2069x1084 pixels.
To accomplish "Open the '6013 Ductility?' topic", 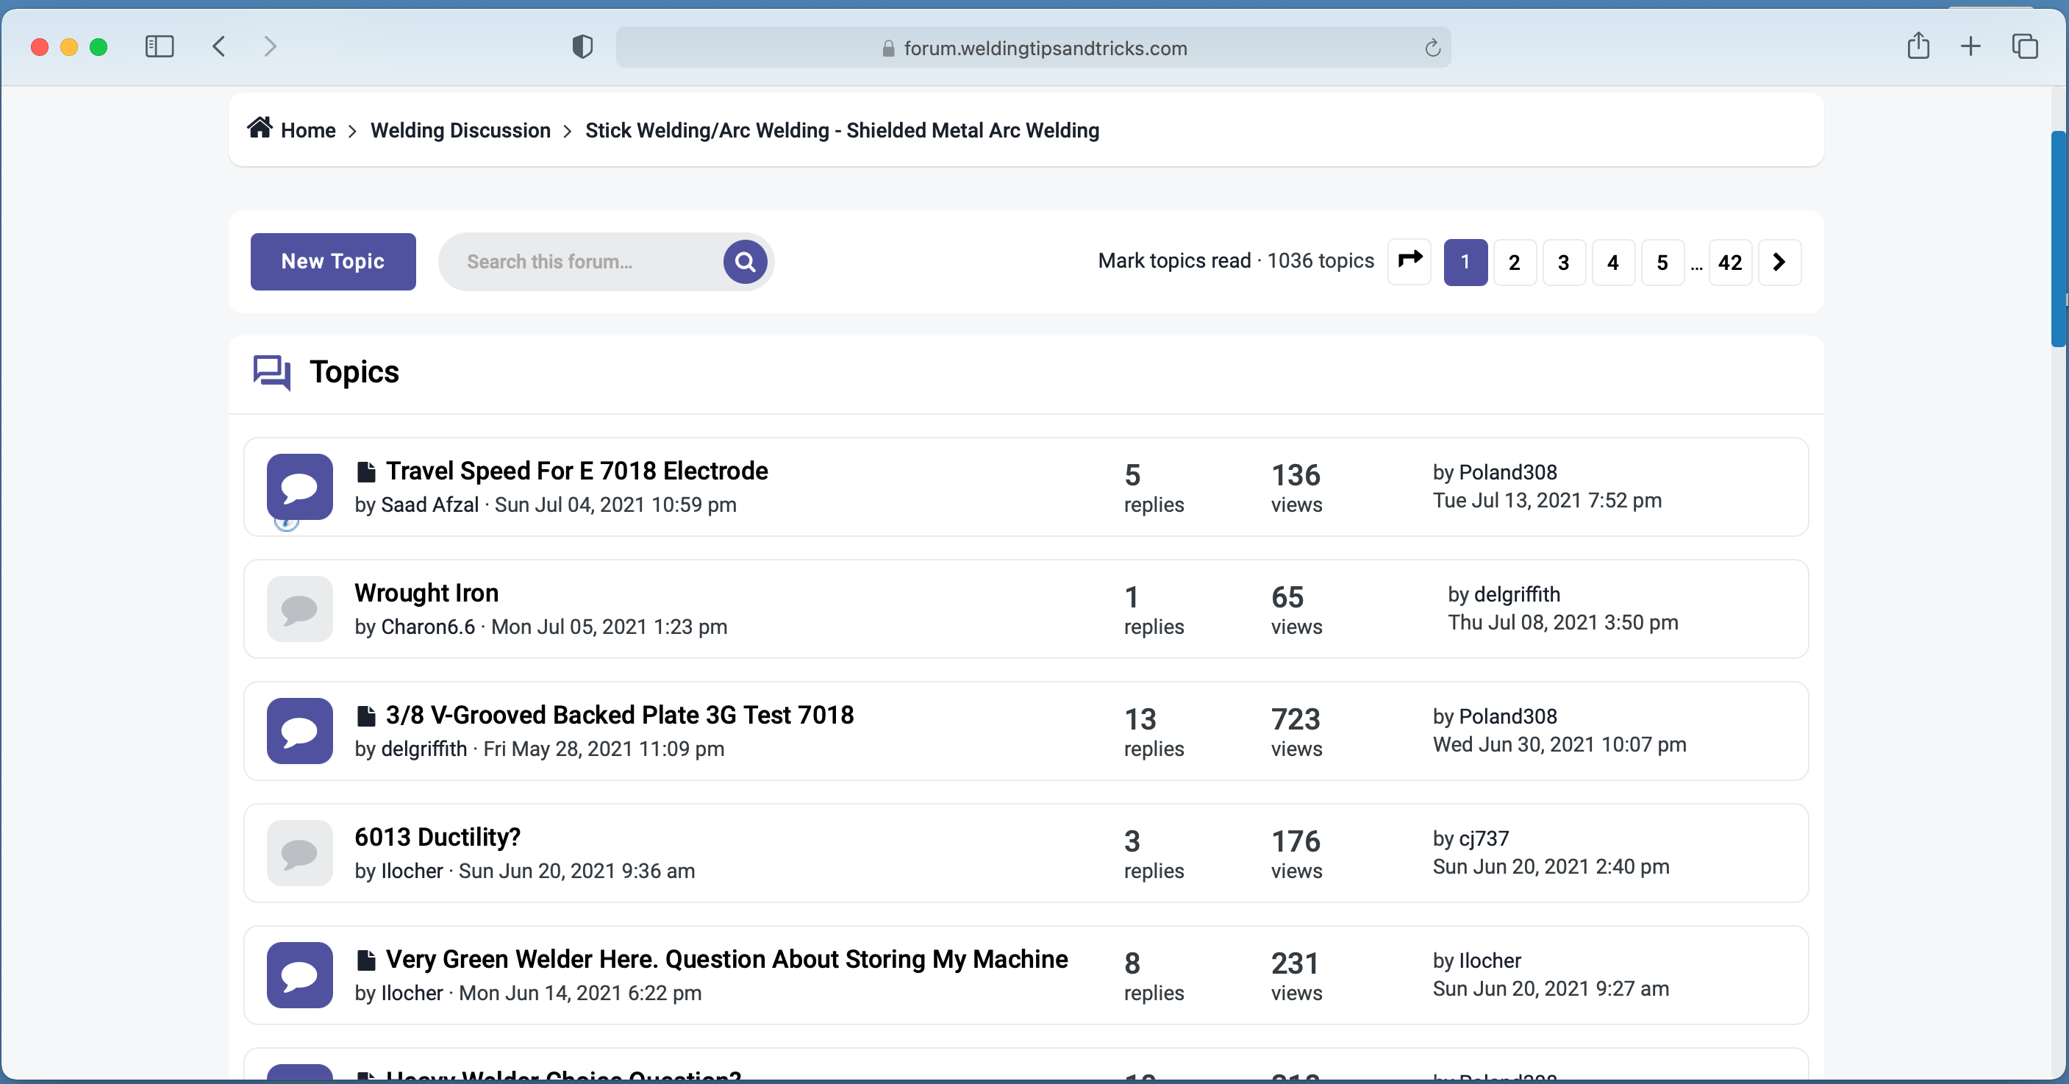I will (437, 838).
